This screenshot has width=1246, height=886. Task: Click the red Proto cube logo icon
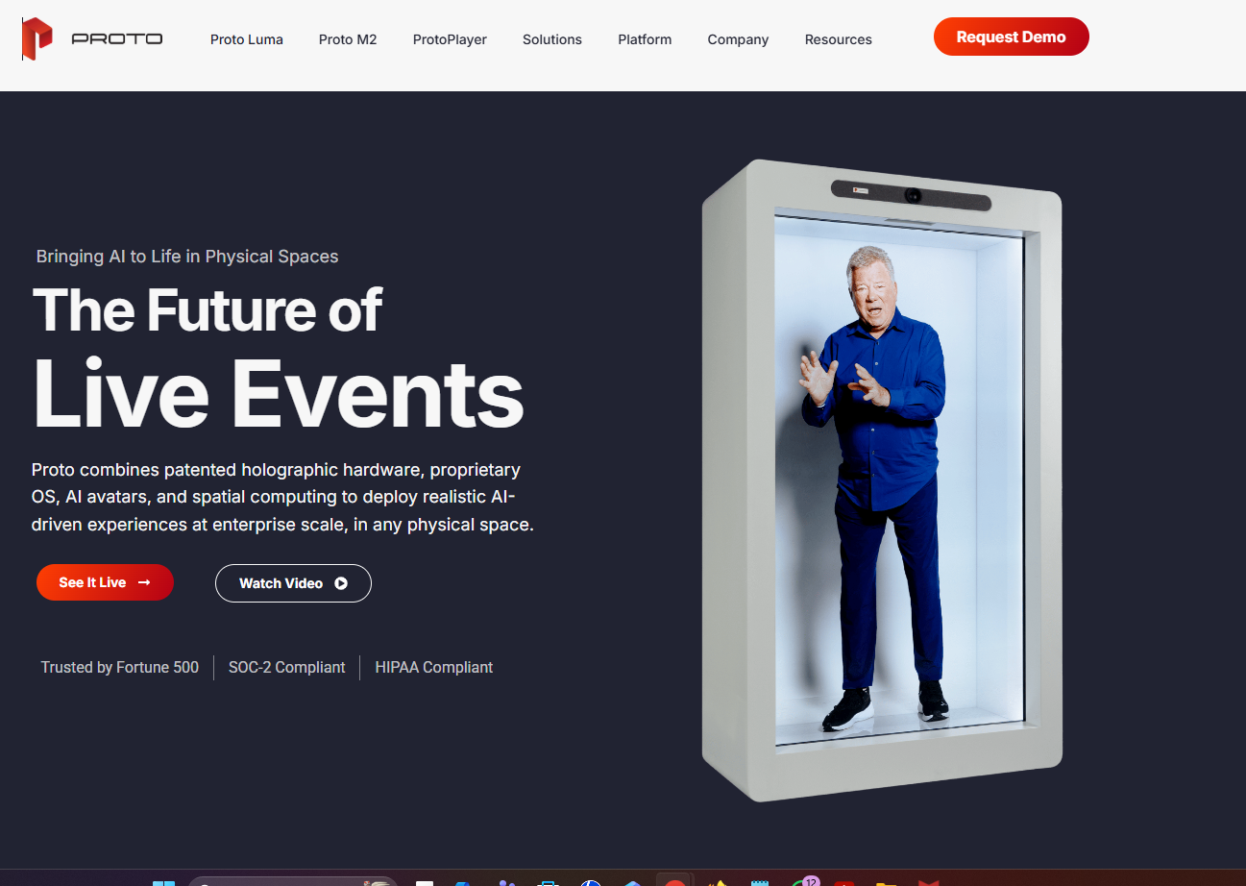click(x=37, y=38)
